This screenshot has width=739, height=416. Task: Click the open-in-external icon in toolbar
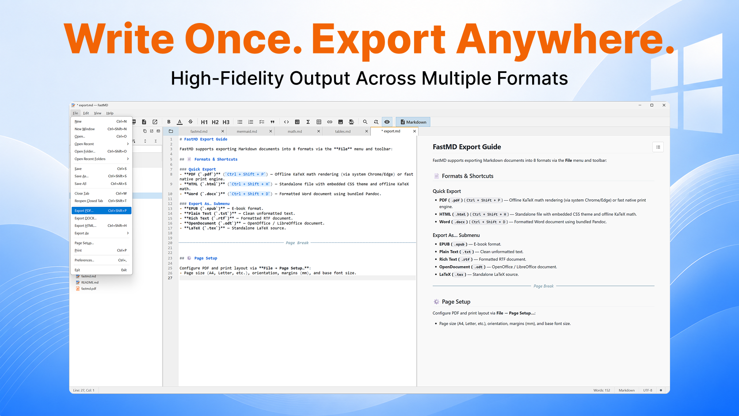pyautogui.click(x=155, y=122)
